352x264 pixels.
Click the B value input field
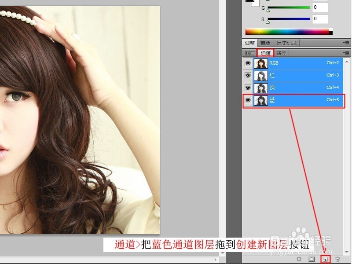(320, 19)
